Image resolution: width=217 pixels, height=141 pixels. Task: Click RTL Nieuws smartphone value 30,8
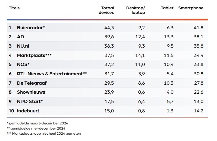[x=199, y=74]
